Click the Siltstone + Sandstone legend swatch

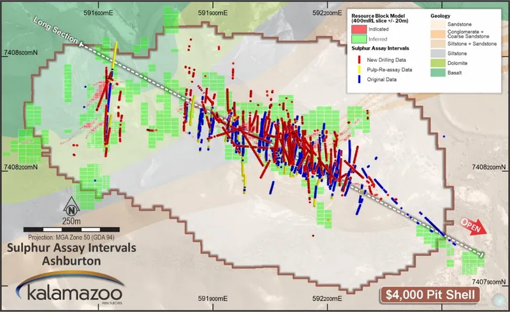coord(438,43)
